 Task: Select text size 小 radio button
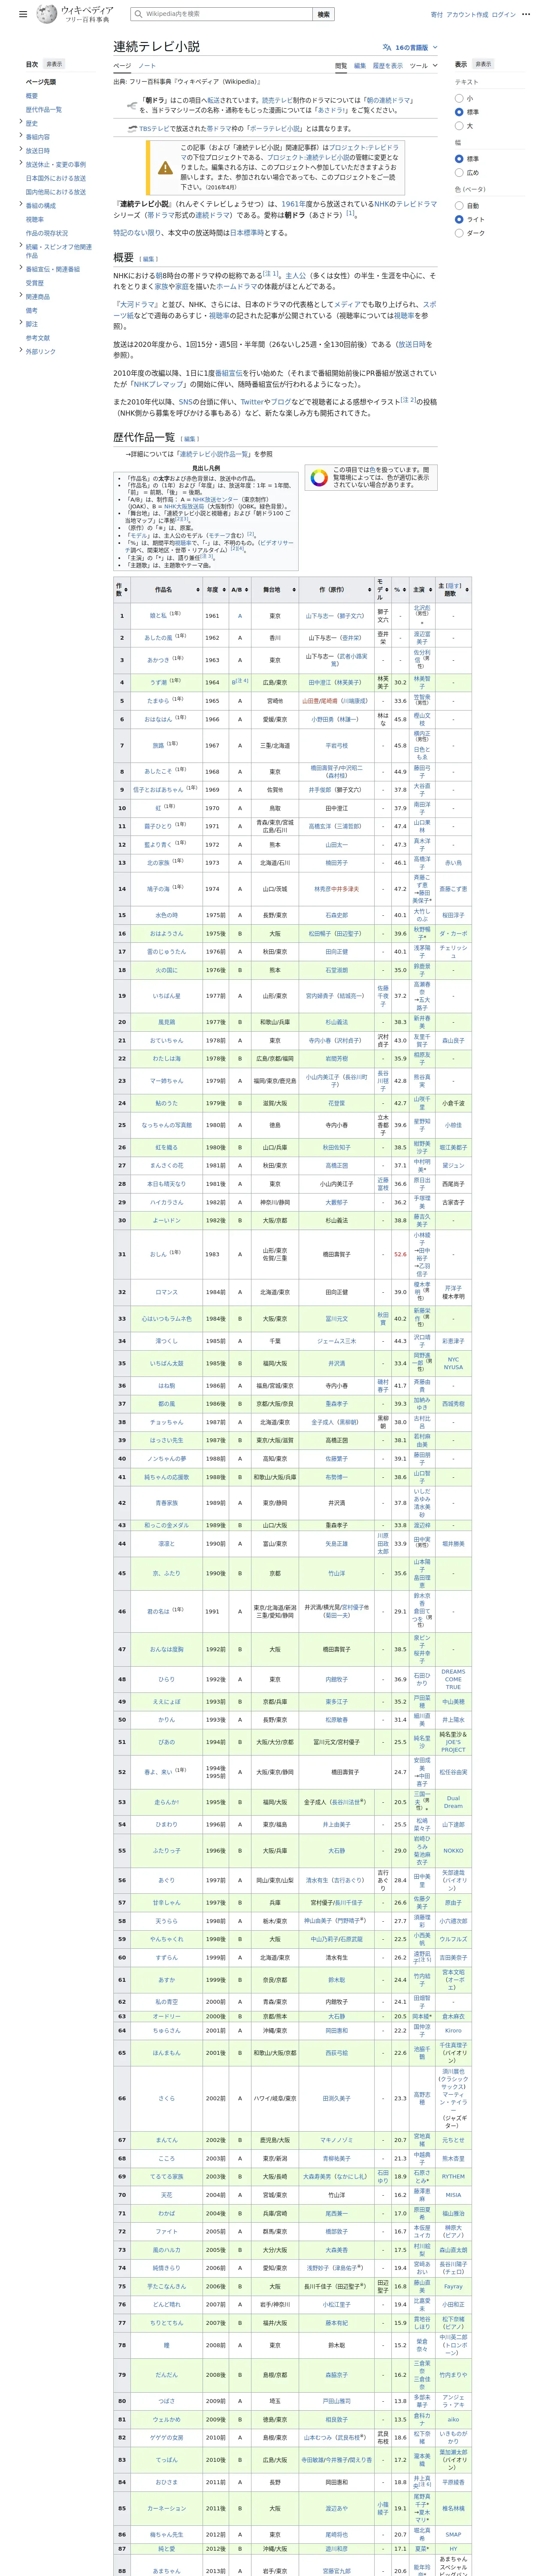[x=459, y=98]
